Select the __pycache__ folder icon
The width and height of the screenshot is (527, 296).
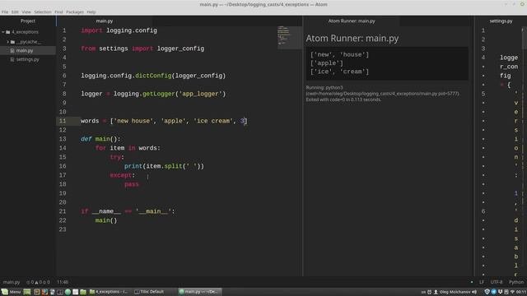pos(13,42)
